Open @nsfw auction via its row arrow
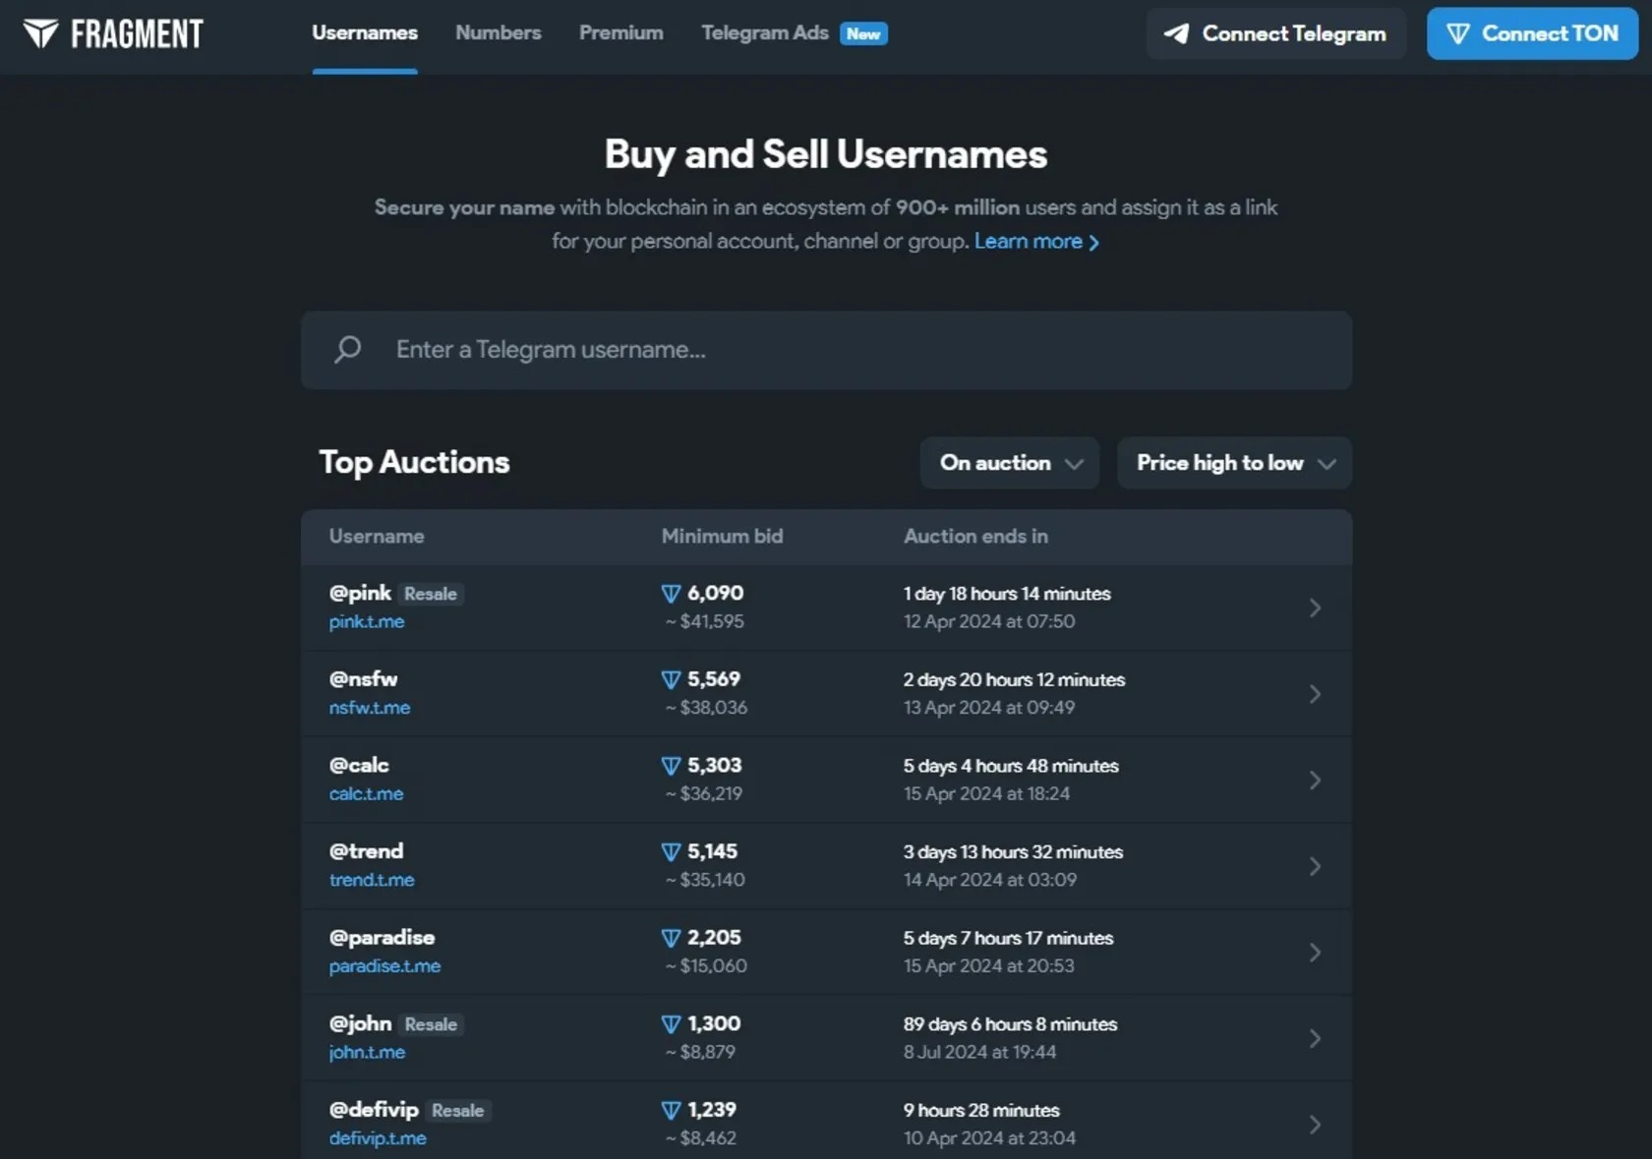 (x=1315, y=694)
